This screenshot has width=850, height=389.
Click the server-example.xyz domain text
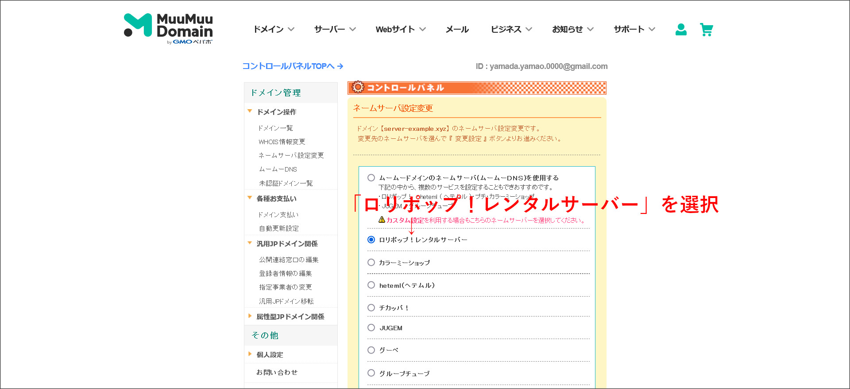click(x=415, y=129)
